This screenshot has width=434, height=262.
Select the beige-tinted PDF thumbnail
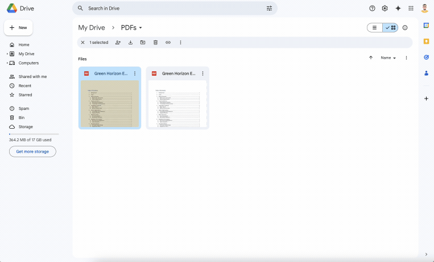pos(110,104)
